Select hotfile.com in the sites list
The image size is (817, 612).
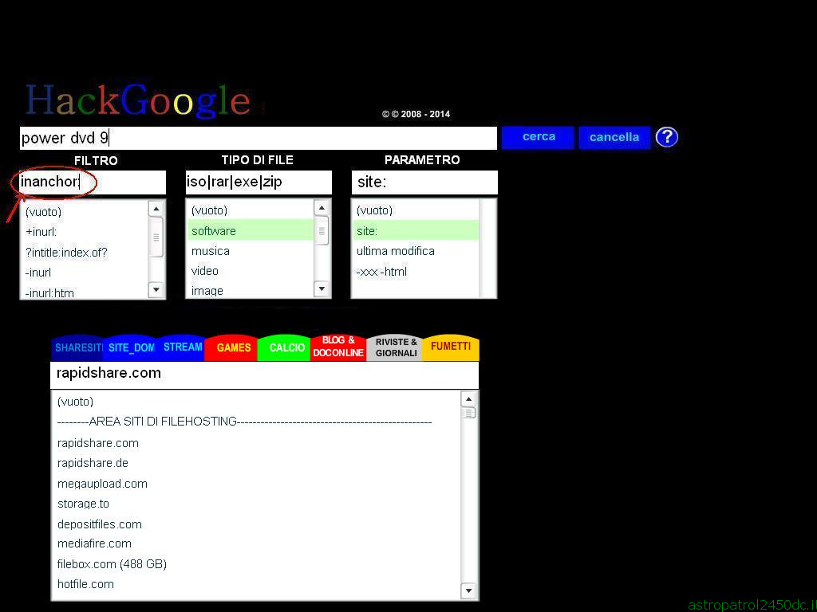click(x=85, y=584)
